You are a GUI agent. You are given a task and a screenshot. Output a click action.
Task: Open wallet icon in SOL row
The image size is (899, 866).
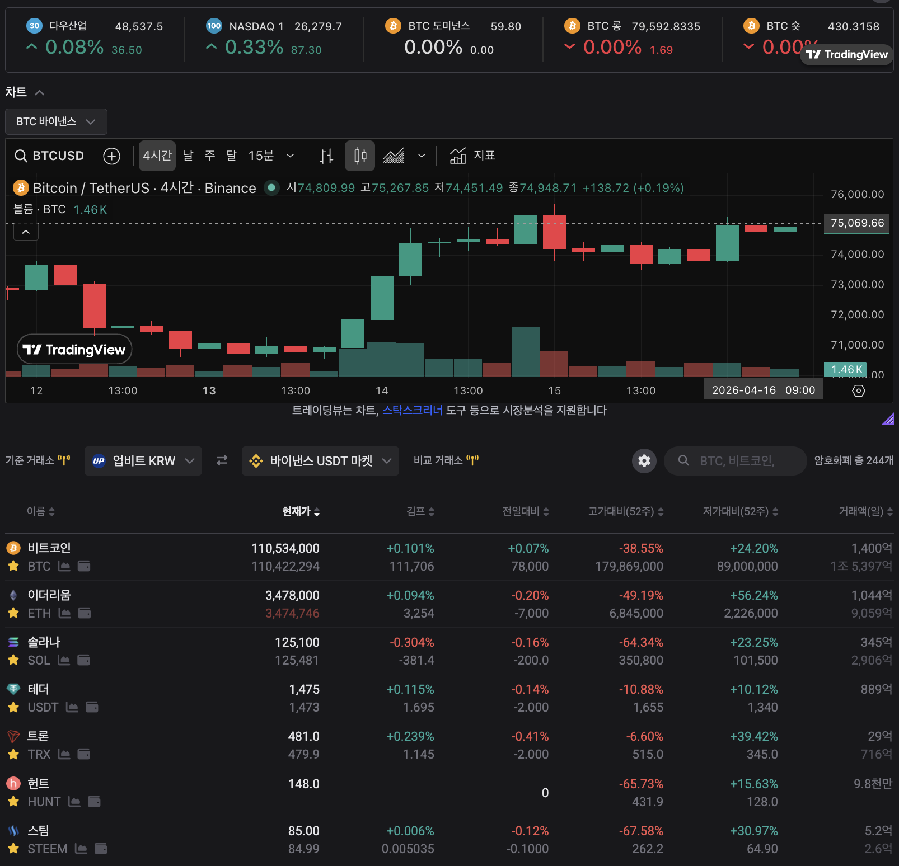[84, 660]
